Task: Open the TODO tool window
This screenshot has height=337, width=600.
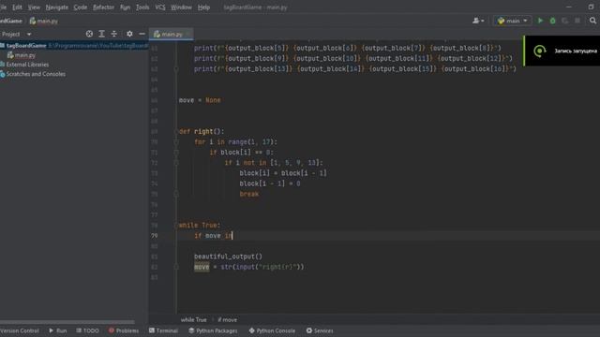Action: pyautogui.click(x=87, y=330)
